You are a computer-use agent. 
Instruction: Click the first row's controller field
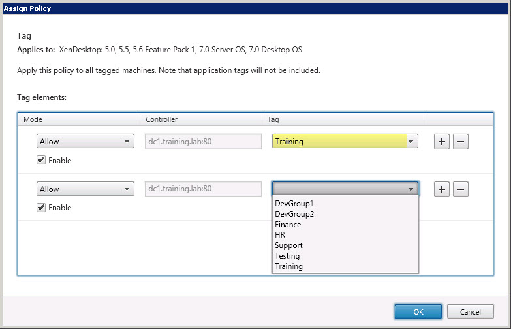[x=202, y=142]
